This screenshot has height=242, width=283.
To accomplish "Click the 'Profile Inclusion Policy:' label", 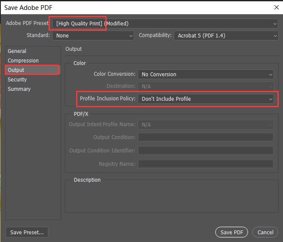I will (108, 99).
